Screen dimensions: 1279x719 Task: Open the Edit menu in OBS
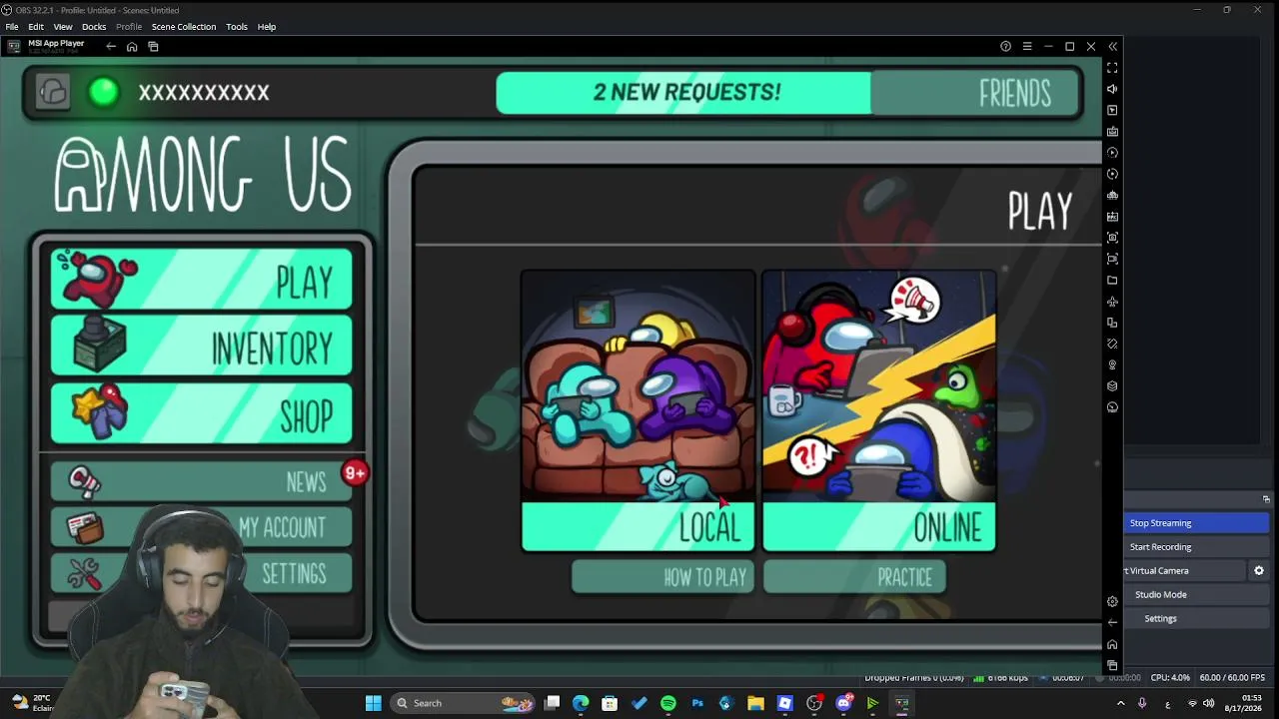pos(36,27)
